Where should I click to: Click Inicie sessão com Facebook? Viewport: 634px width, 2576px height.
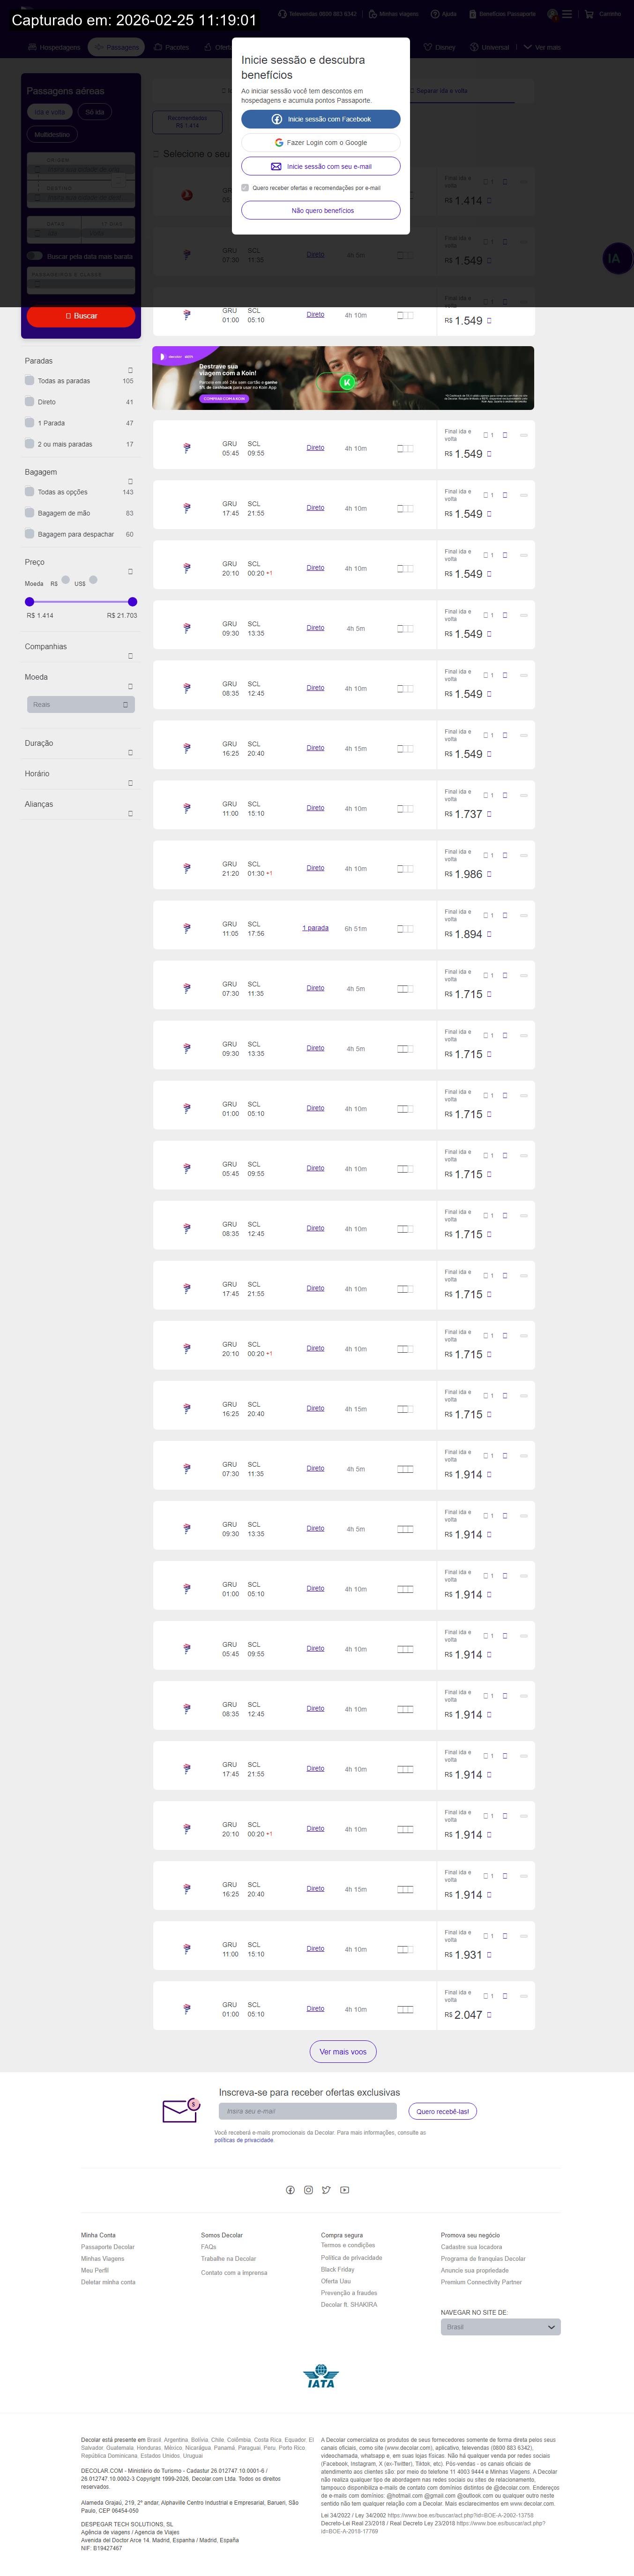321,119
